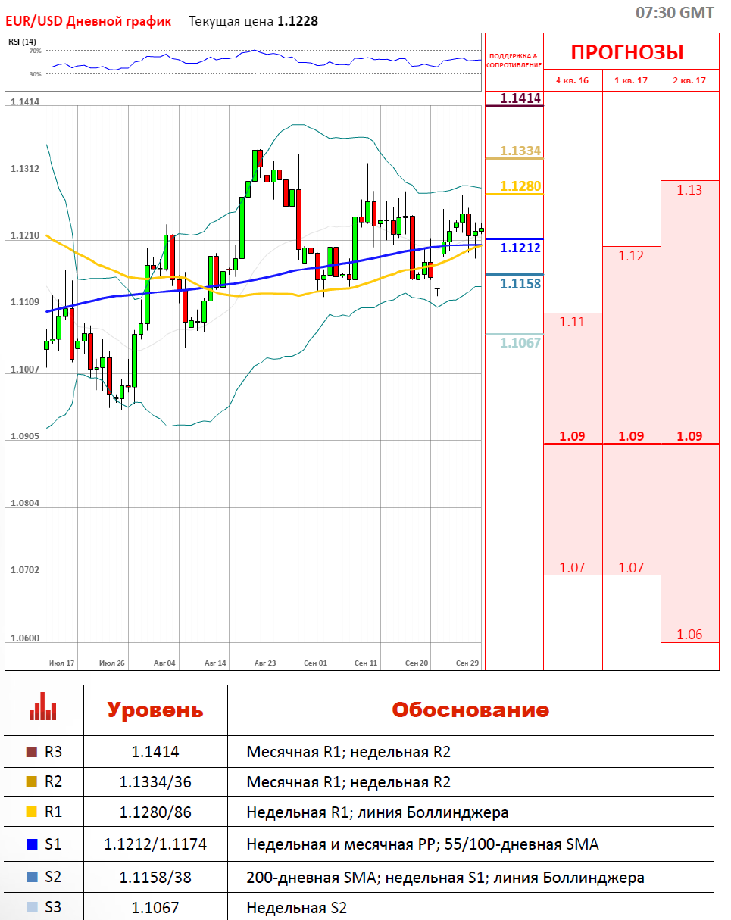Click the EUR/USD Дневной график title
Viewport: 731px width, 920px height.
[x=89, y=21]
